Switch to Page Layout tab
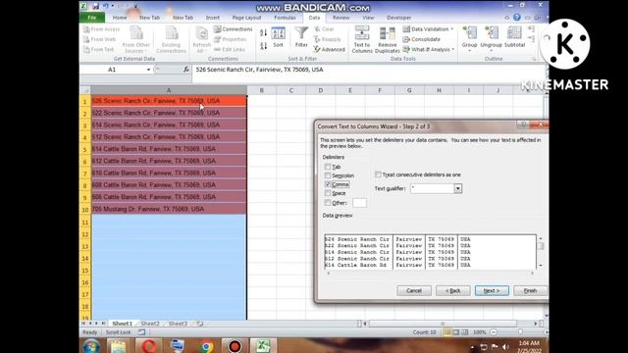 tap(246, 18)
